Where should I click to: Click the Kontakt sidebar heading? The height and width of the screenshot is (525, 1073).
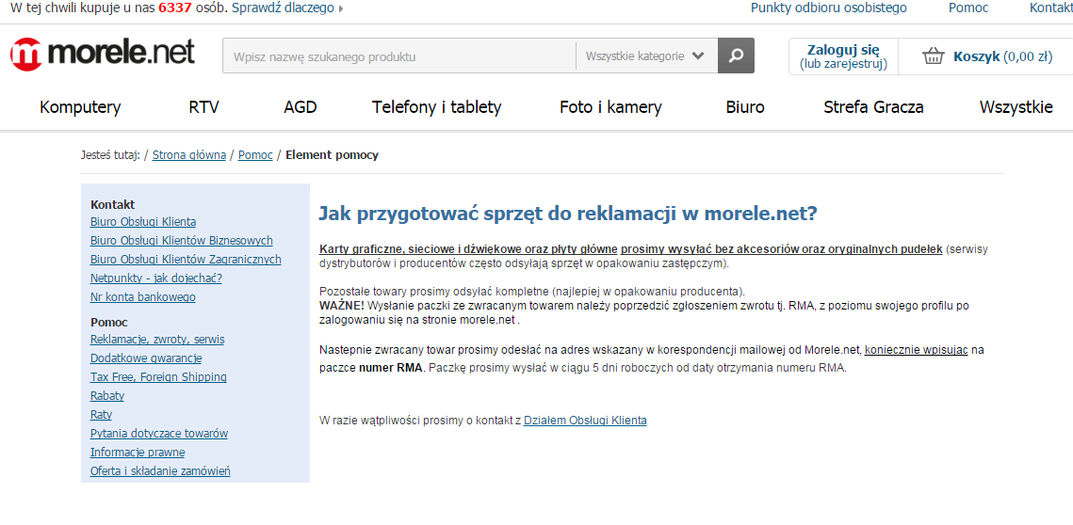[x=113, y=204]
